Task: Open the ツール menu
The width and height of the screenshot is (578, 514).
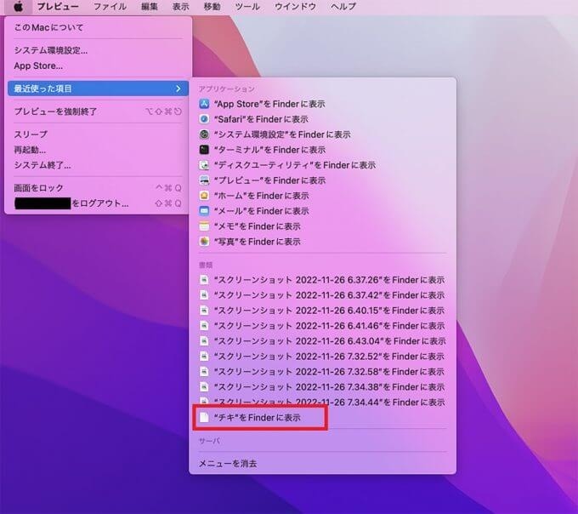Action: coord(247,7)
